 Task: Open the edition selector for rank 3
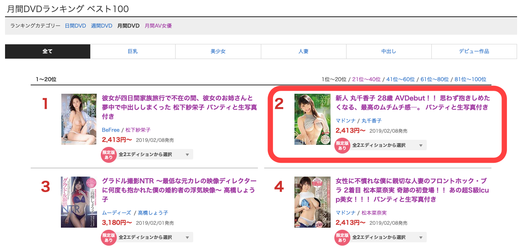click(x=155, y=237)
